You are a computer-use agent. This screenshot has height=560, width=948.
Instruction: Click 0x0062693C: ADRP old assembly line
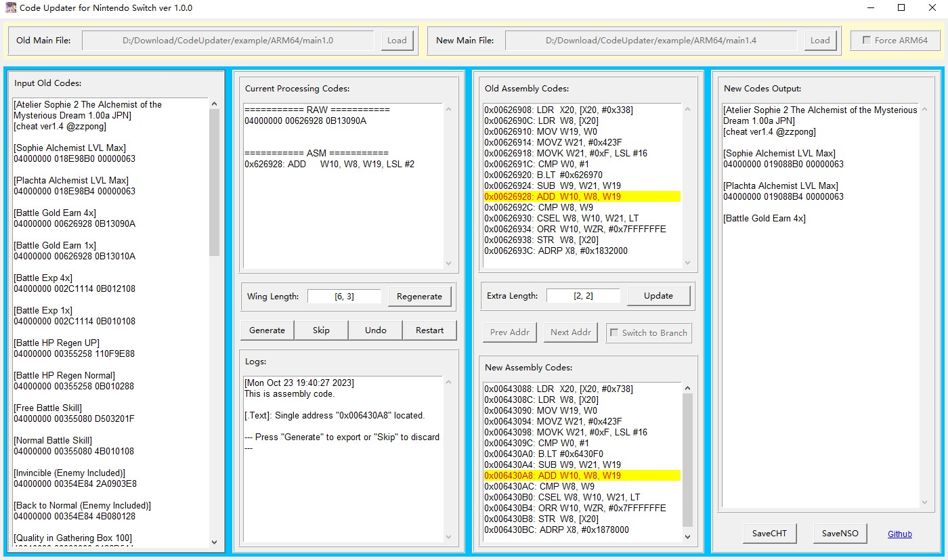pos(556,251)
